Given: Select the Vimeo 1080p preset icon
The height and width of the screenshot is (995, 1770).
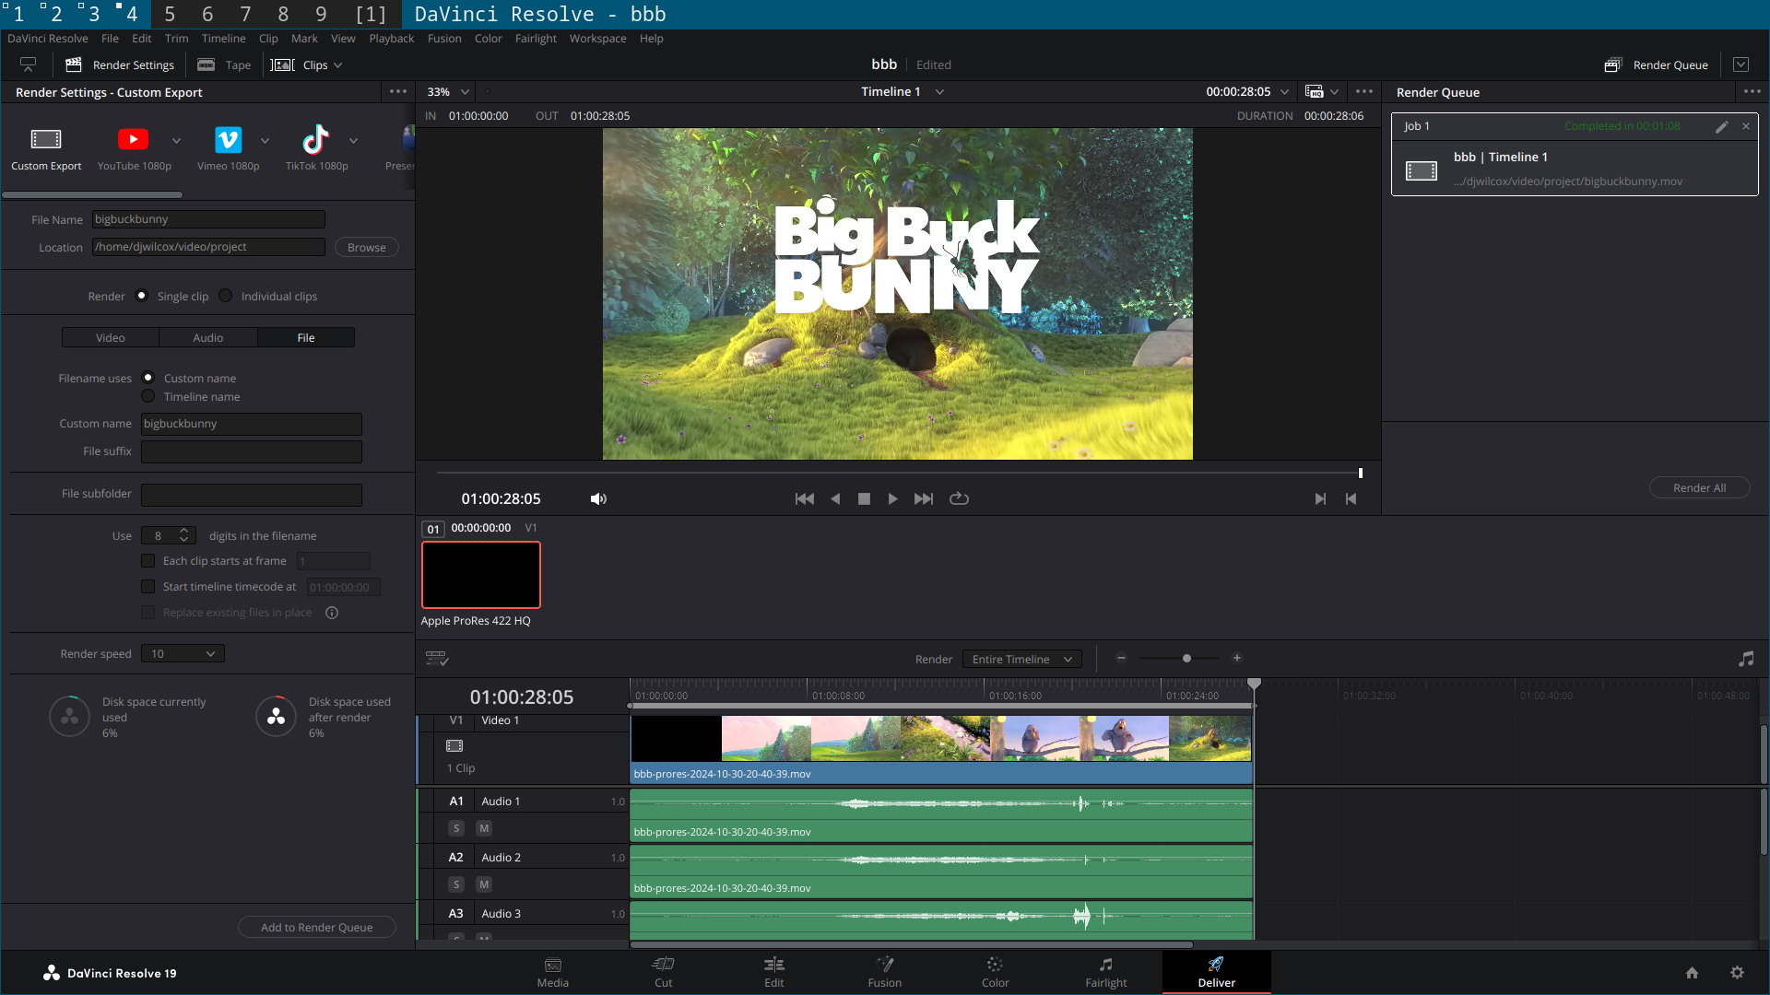Looking at the screenshot, I should pyautogui.click(x=228, y=139).
